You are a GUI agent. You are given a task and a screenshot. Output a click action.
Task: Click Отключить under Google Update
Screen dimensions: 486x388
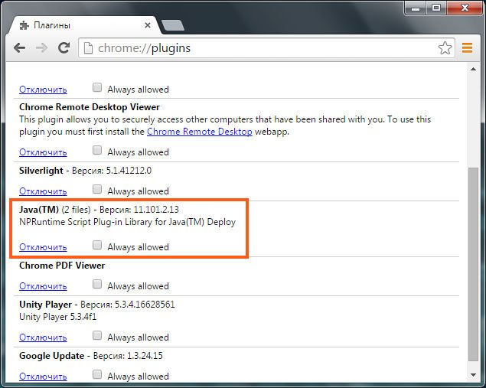click(x=43, y=377)
